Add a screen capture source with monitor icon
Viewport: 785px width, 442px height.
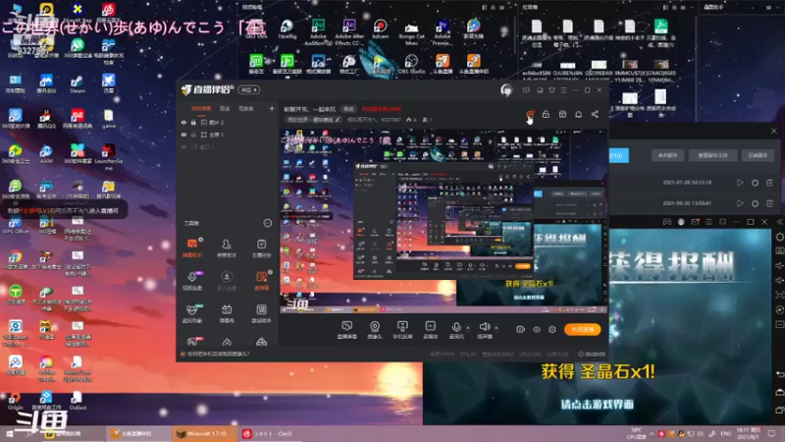tap(347, 330)
